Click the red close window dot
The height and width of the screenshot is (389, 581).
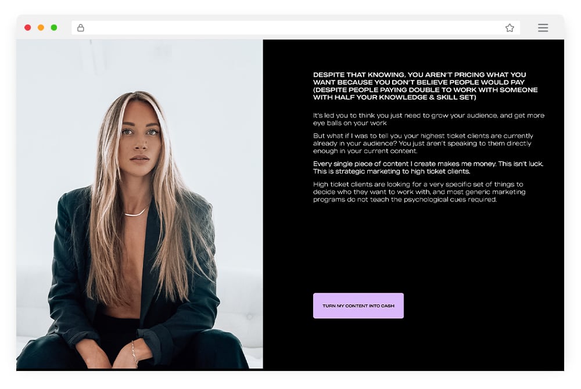(x=27, y=27)
